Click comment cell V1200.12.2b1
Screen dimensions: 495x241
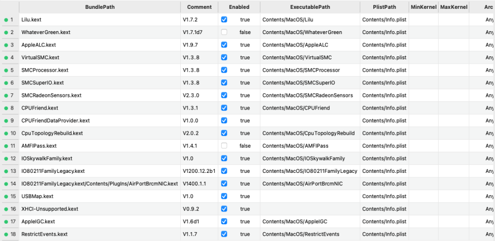[x=199, y=171]
